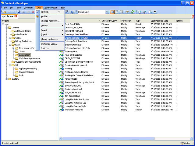Viewport: 195px width, 146px height.
Task: Click the Online status icon
Action: 182,143
